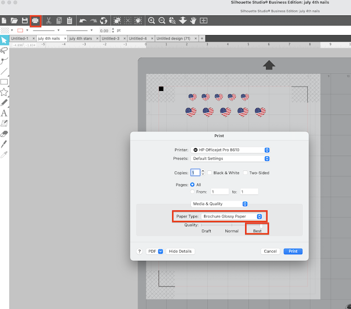Click the transparent fill color swatch
This screenshot has width=351, height=309.
click(5, 30)
